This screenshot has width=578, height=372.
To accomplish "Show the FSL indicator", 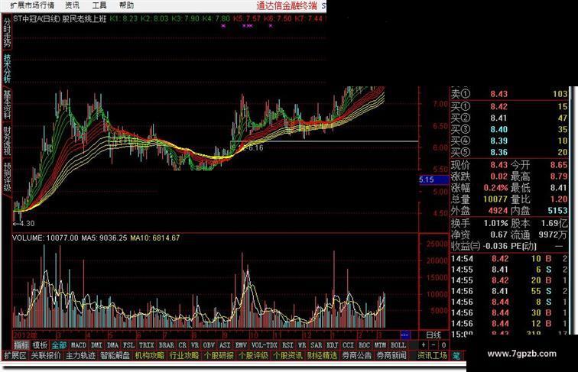I will pyautogui.click(x=128, y=345).
